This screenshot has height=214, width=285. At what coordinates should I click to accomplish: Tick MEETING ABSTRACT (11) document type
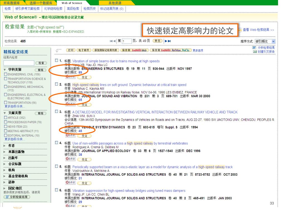pos(6,131)
